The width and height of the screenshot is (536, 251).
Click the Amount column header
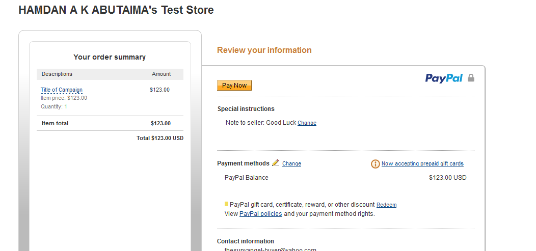162,74
